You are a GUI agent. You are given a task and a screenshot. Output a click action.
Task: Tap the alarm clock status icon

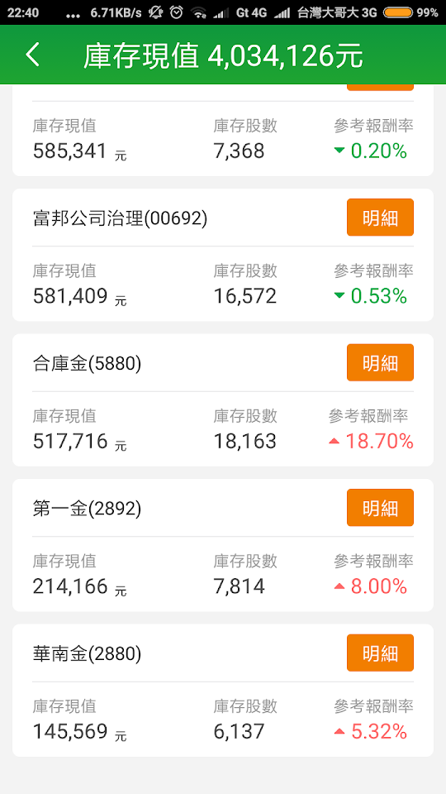[176, 13]
